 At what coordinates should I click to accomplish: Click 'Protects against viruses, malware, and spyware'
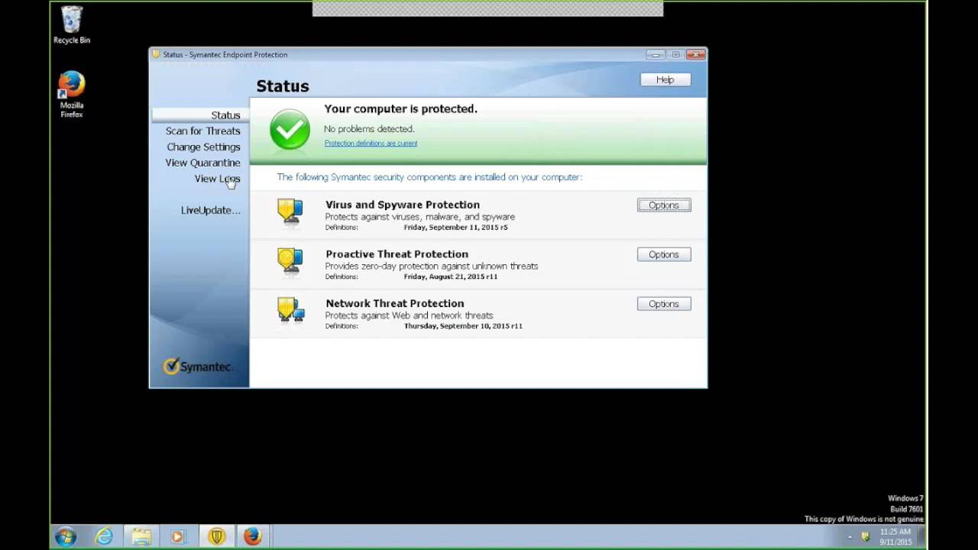(420, 217)
